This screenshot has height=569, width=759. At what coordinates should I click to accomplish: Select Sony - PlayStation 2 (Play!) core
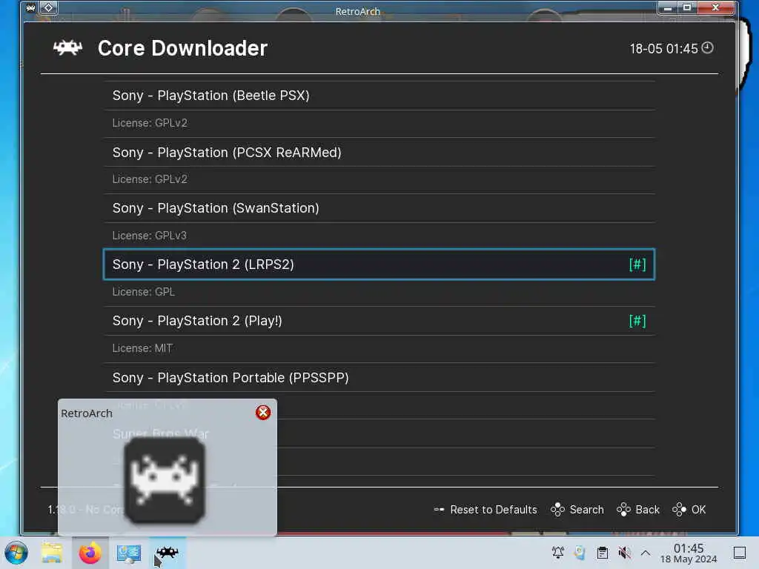[x=379, y=321]
